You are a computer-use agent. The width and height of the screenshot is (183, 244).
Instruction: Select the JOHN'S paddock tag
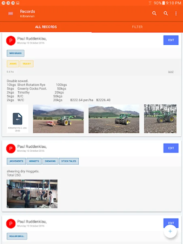tap(13, 64)
